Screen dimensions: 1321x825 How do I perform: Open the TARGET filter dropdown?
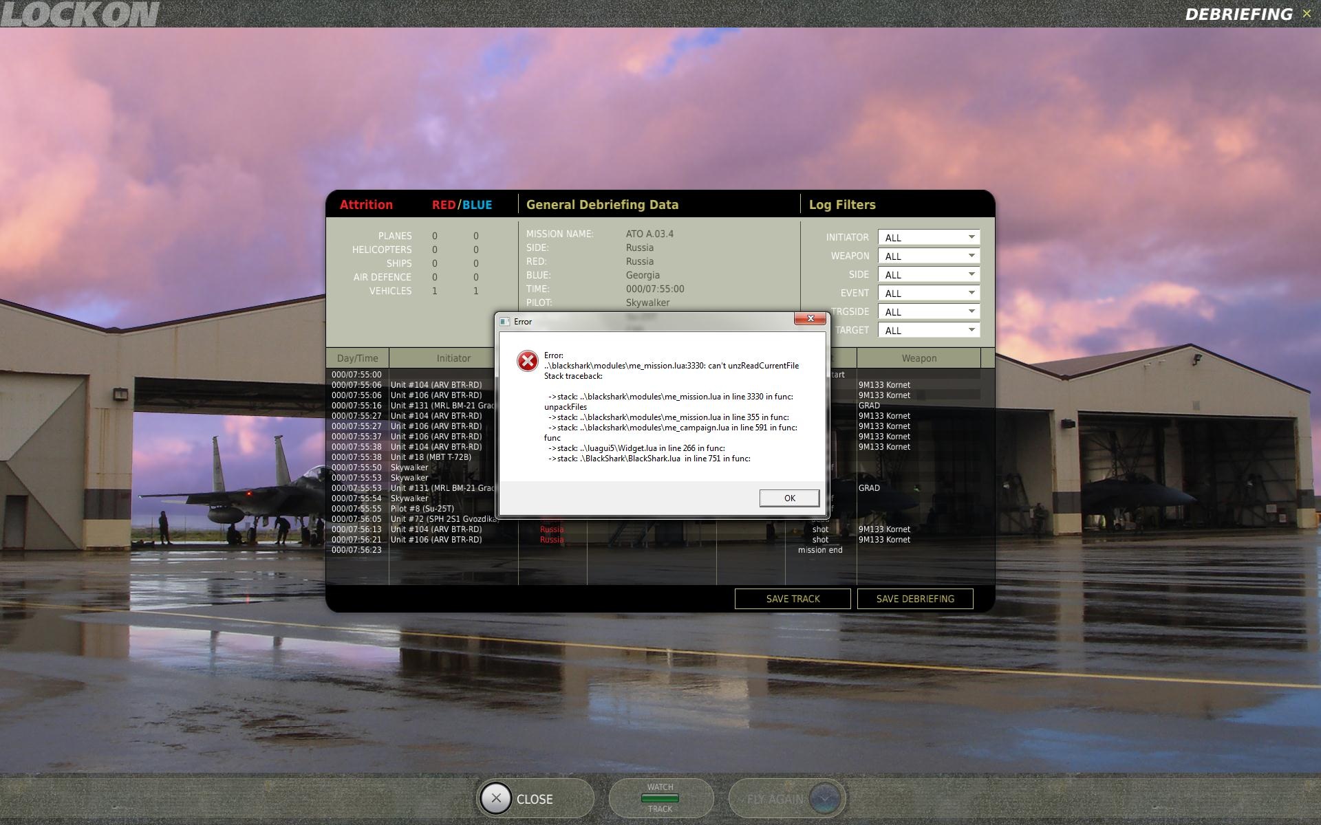coord(929,331)
